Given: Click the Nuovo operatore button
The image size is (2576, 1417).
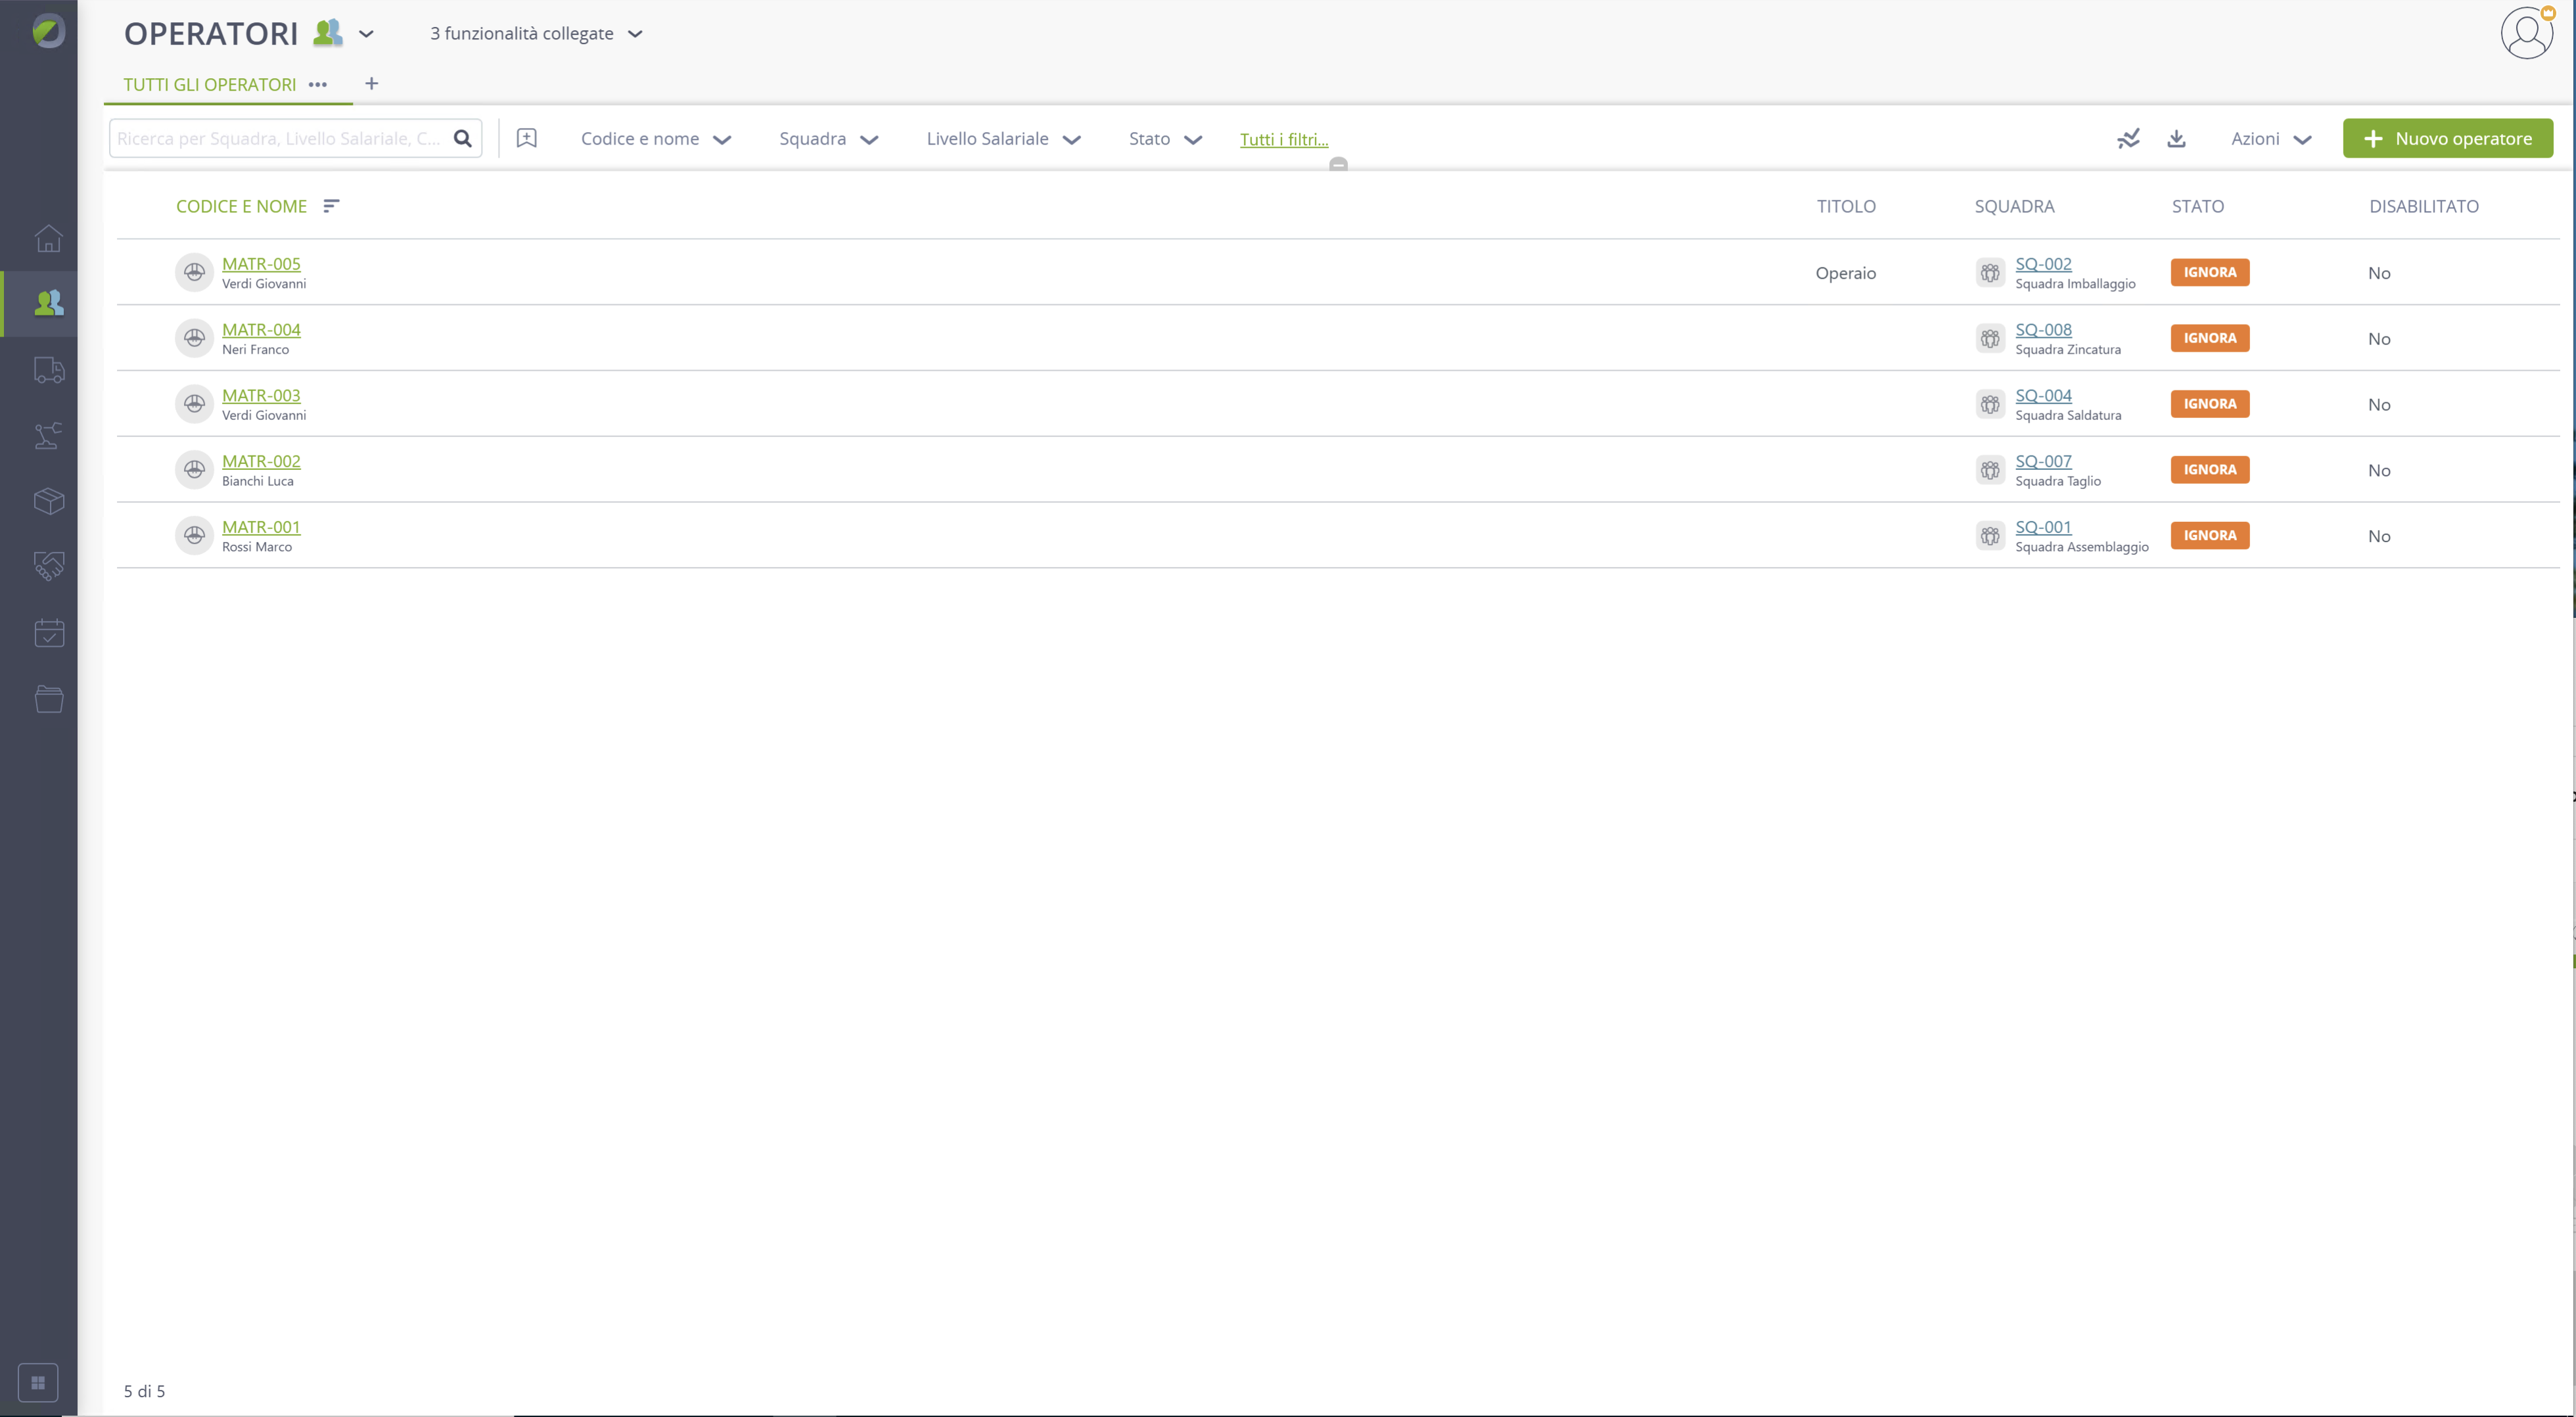Looking at the screenshot, I should pos(2447,139).
